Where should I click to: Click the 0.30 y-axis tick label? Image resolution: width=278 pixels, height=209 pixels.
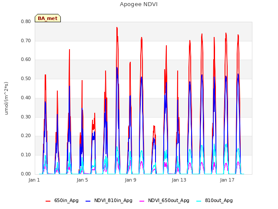pyautogui.click(x=26, y=117)
